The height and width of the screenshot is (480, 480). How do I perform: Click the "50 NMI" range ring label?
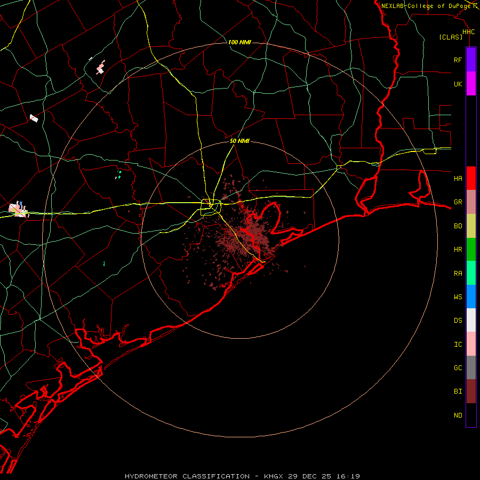tap(239, 141)
